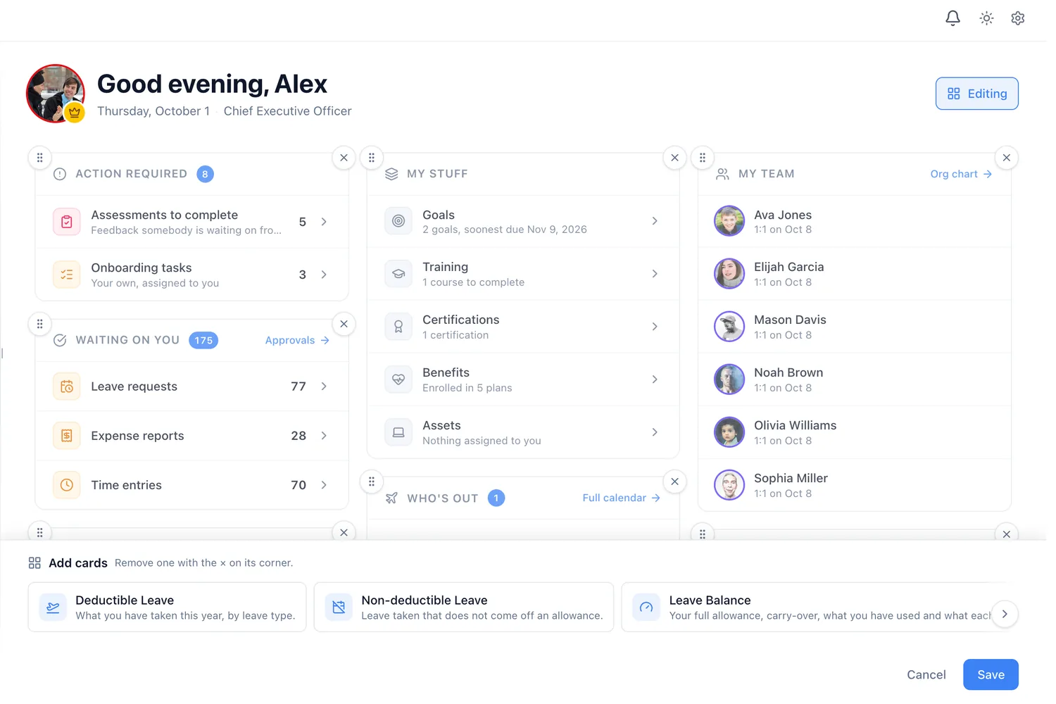This screenshot has width=1056, height=704.
Task: Cancel editing the dashboard
Action: [x=926, y=674]
